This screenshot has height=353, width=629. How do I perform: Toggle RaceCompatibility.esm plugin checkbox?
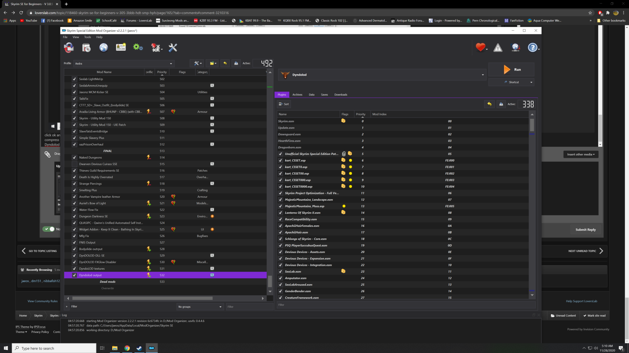(x=280, y=219)
